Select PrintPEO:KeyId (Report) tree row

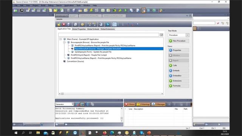(88, 55)
